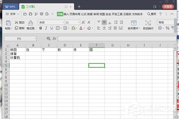Open print preview icon
The image size is (179, 119).
click(x=47, y=14)
